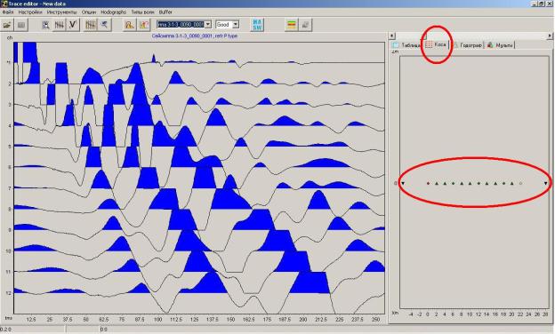Screen dimensions: 555x334
Task: Click the yellow triangle toolbar icon
Action: (130, 25)
